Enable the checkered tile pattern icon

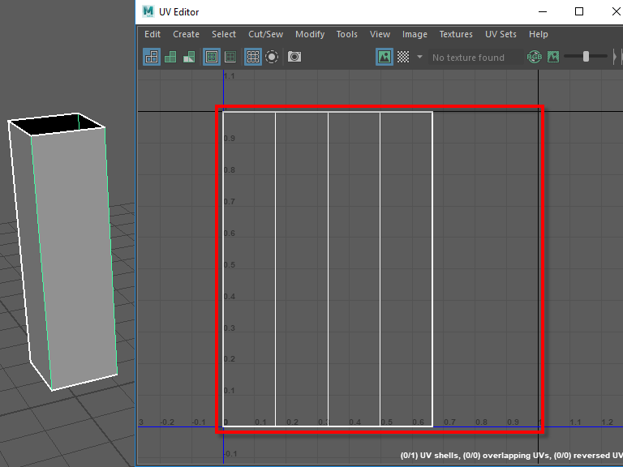pos(402,57)
